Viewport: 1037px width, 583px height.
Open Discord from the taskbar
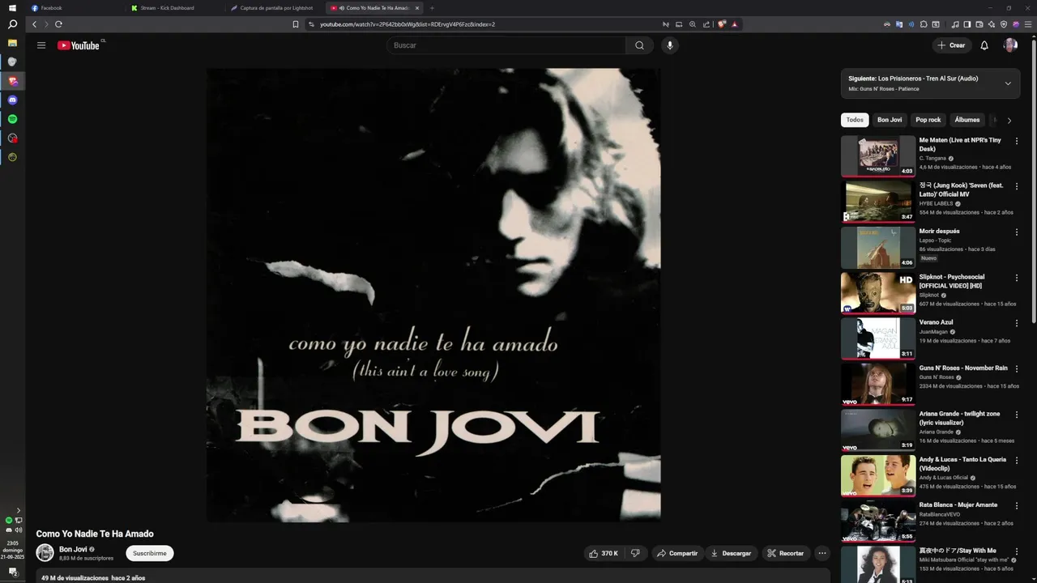[12, 100]
